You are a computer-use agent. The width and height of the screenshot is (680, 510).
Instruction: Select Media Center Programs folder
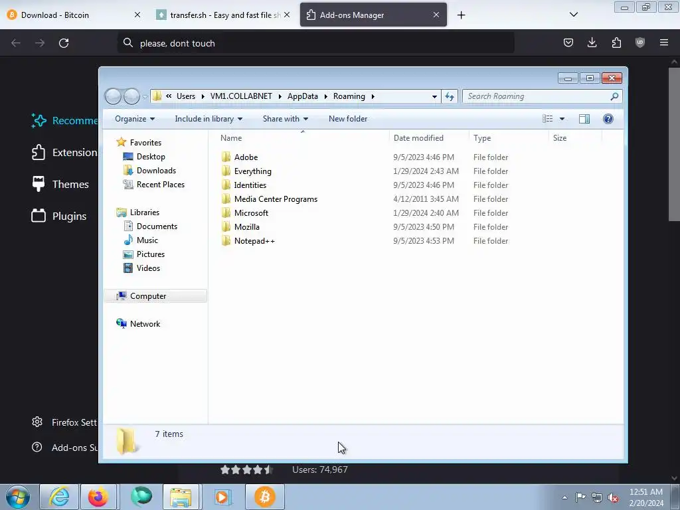tap(276, 199)
